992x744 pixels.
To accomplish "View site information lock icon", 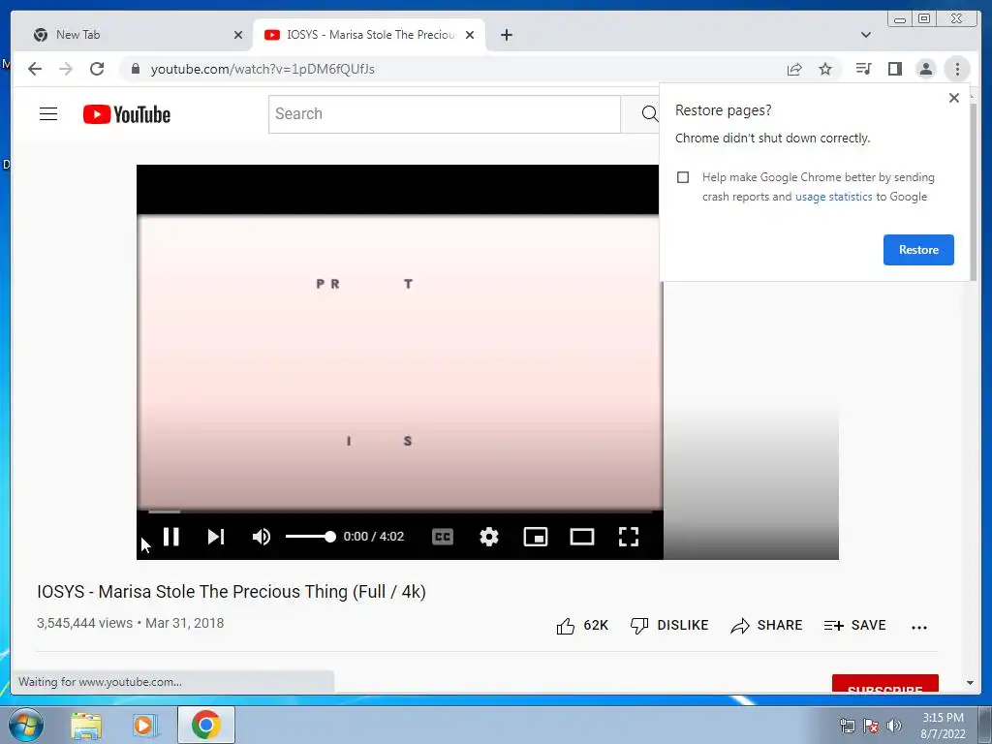I will pos(135,69).
